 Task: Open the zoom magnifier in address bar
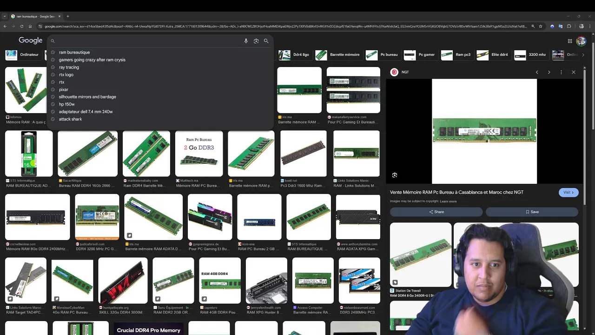click(533, 27)
